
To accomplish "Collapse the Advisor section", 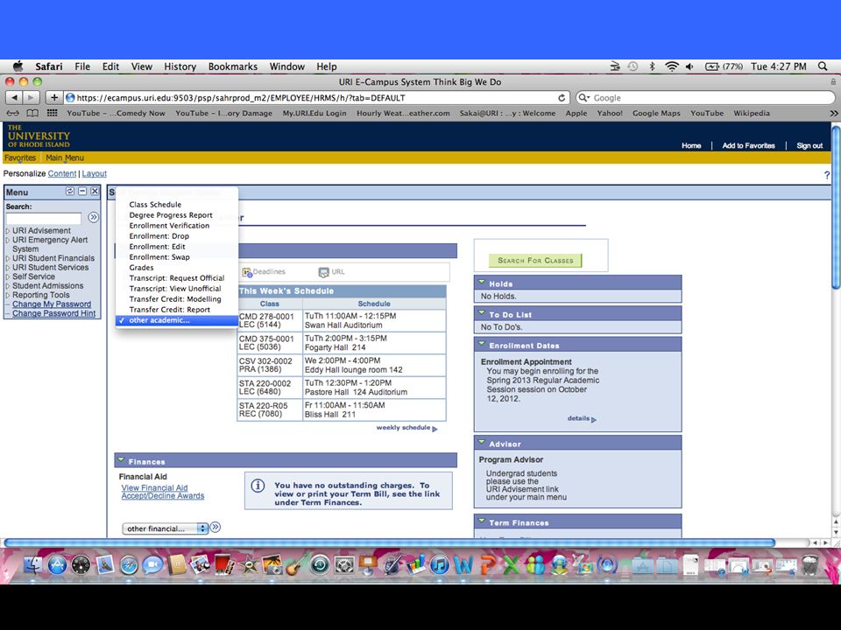I will click(482, 443).
